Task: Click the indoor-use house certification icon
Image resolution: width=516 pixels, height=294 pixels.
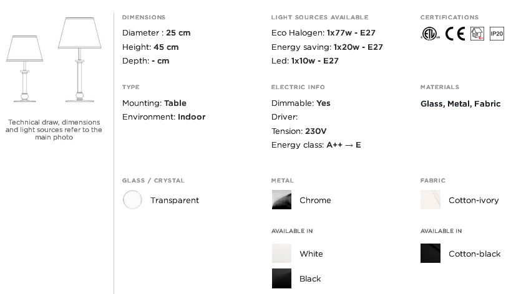Action: tap(477, 34)
